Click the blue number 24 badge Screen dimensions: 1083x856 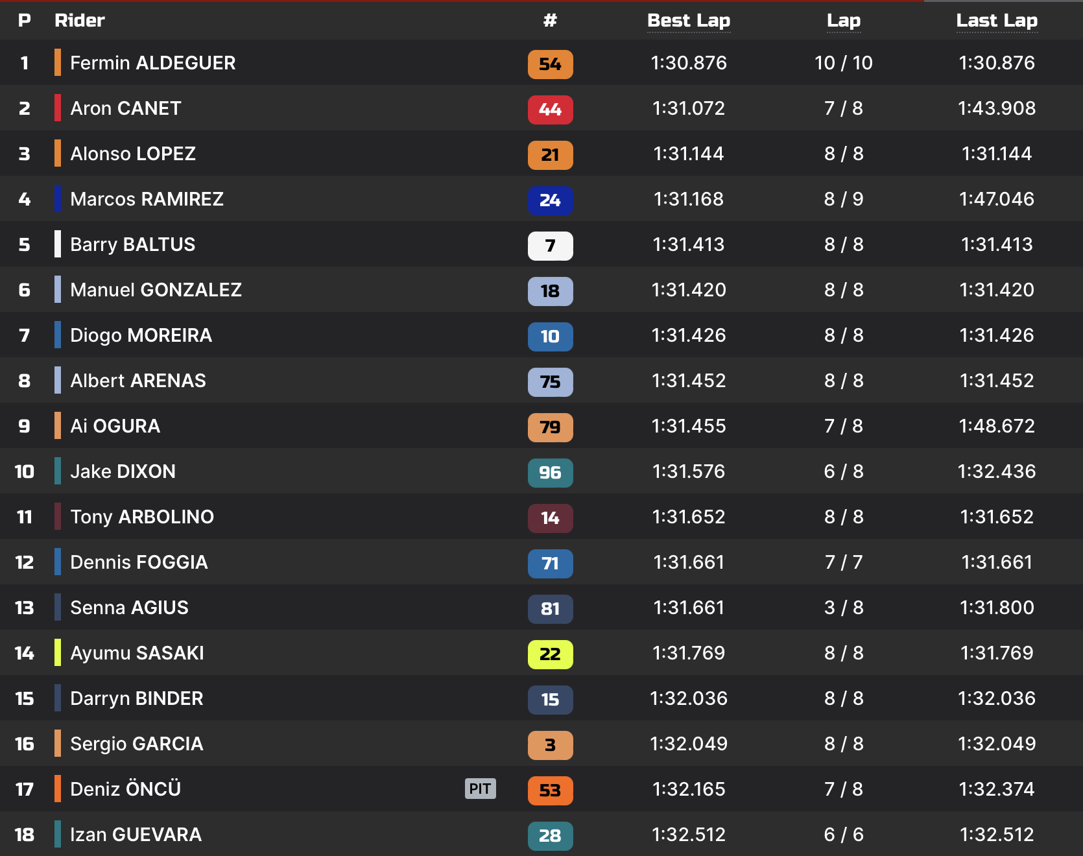coord(550,200)
